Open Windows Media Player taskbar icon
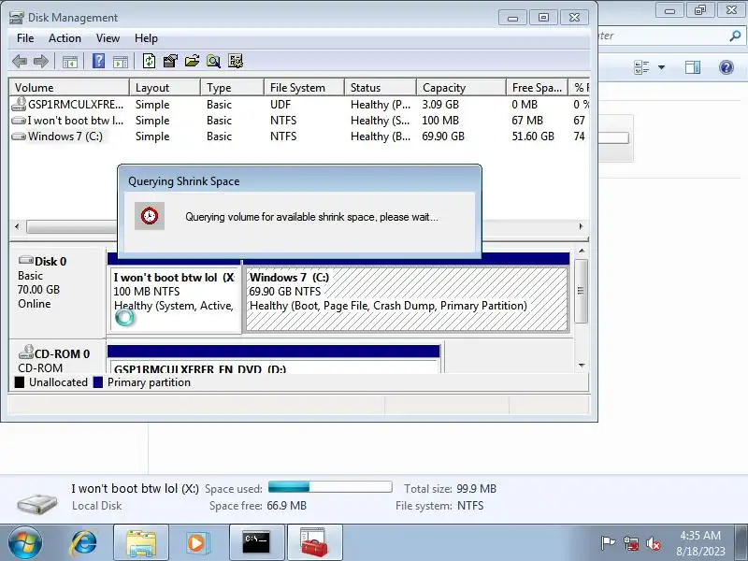This screenshot has width=748, height=561. point(196,543)
